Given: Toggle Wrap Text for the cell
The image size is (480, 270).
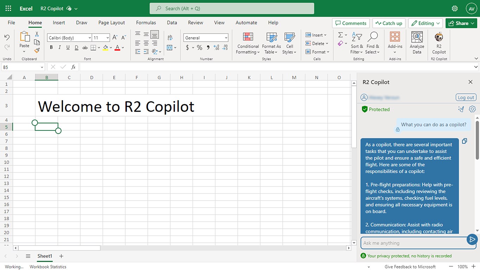Looking at the screenshot, I should (170, 38).
